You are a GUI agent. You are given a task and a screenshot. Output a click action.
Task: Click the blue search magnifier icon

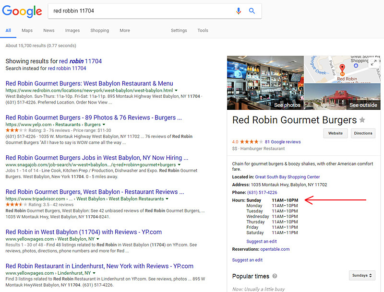(252, 11)
